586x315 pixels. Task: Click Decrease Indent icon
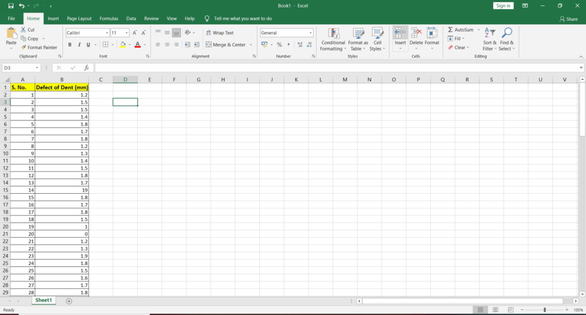(188, 45)
